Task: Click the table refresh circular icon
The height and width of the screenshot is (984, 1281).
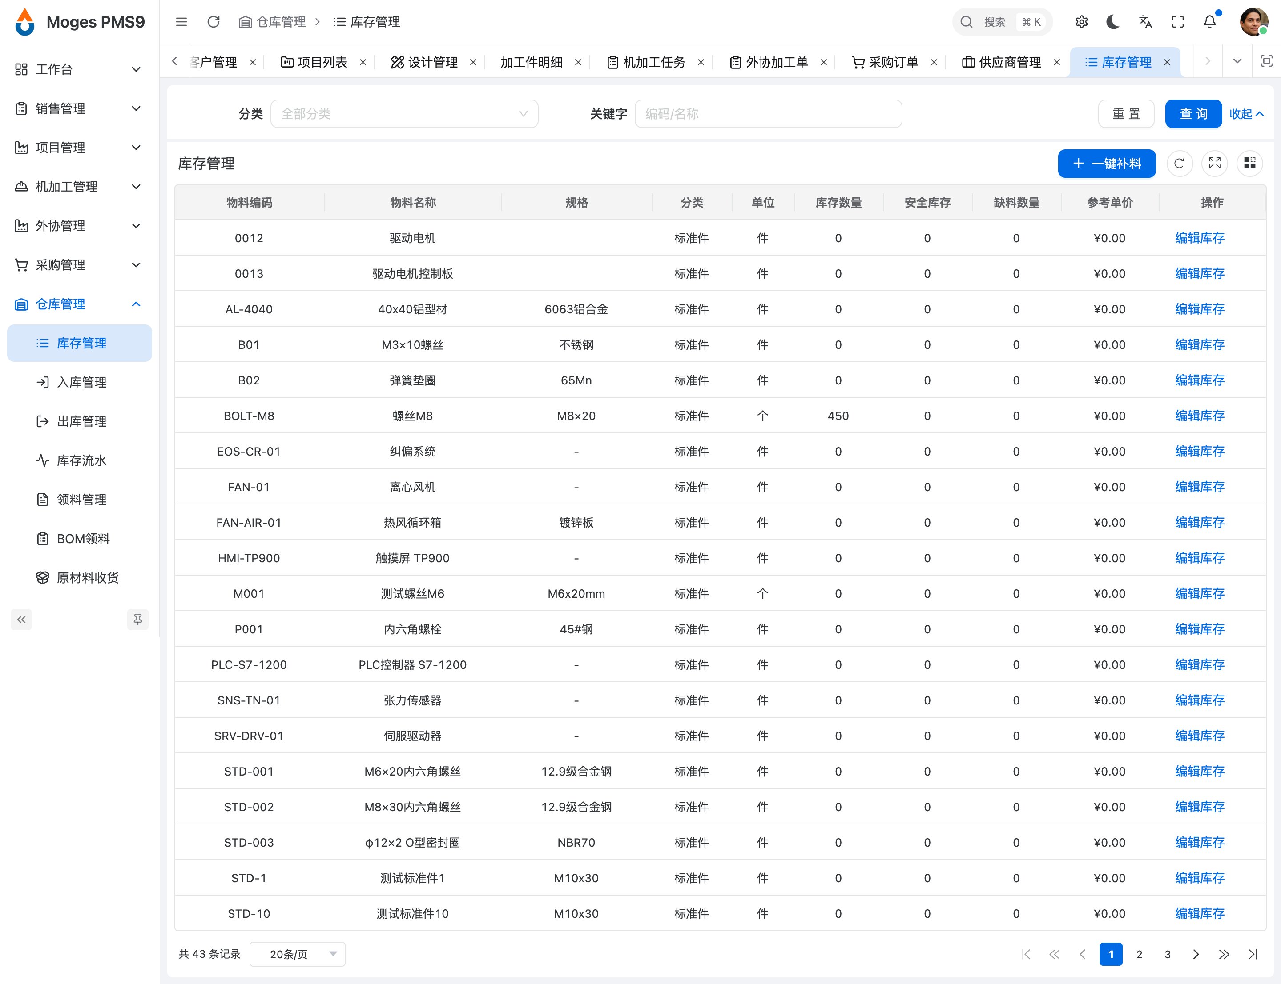Action: pyautogui.click(x=1179, y=164)
